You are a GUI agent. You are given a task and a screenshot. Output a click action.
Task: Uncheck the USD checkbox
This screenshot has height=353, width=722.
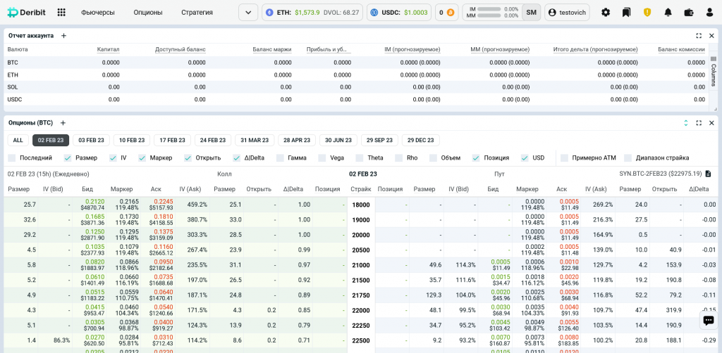(x=525, y=158)
